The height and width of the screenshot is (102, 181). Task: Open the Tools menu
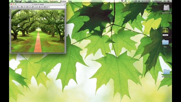[45, 1]
